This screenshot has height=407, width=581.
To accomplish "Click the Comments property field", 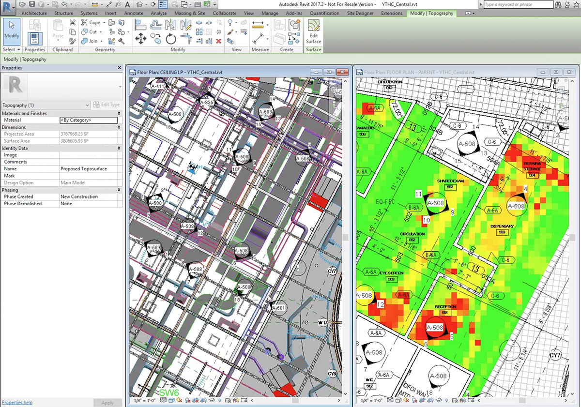I will 89,162.
